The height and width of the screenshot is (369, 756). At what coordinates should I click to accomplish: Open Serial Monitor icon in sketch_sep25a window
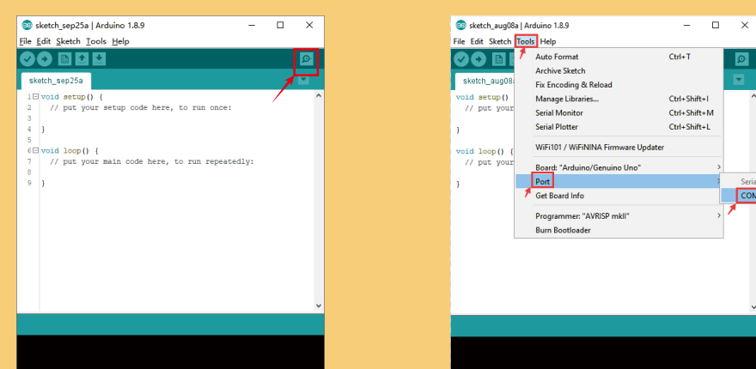click(x=306, y=59)
